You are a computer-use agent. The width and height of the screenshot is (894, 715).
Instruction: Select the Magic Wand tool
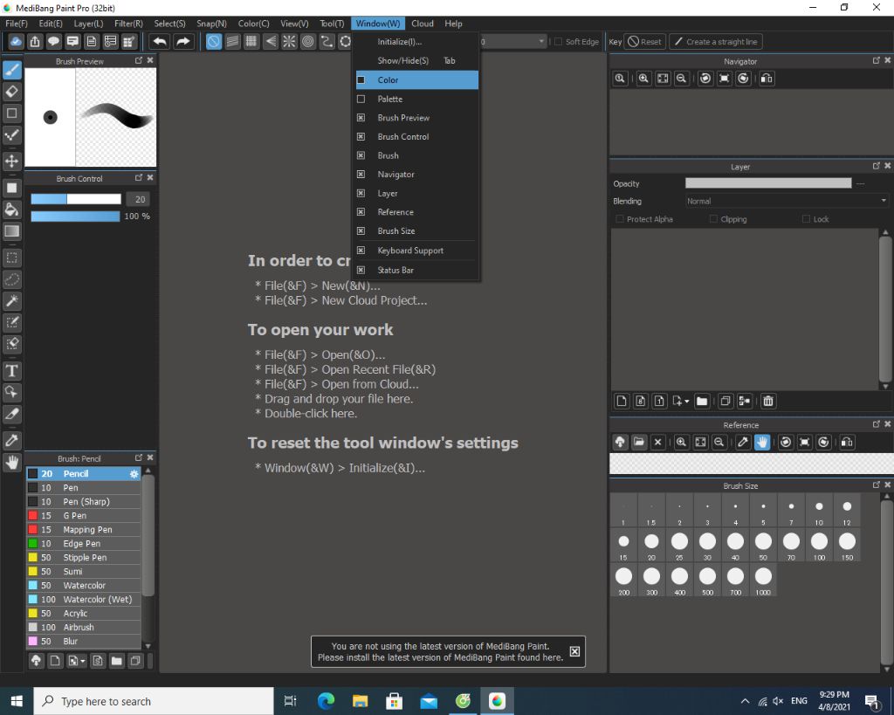(x=12, y=301)
